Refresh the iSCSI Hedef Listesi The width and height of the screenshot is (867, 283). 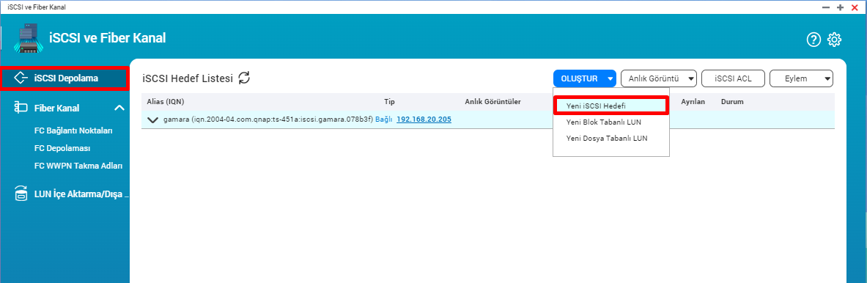244,78
